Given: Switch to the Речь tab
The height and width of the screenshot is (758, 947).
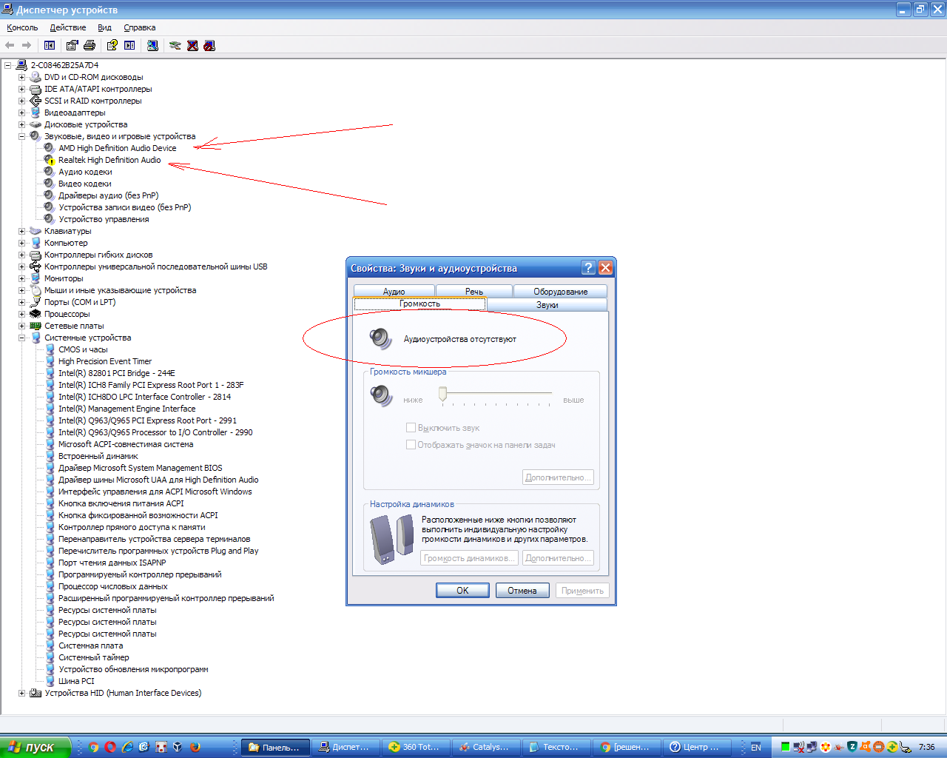Looking at the screenshot, I should (474, 291).
